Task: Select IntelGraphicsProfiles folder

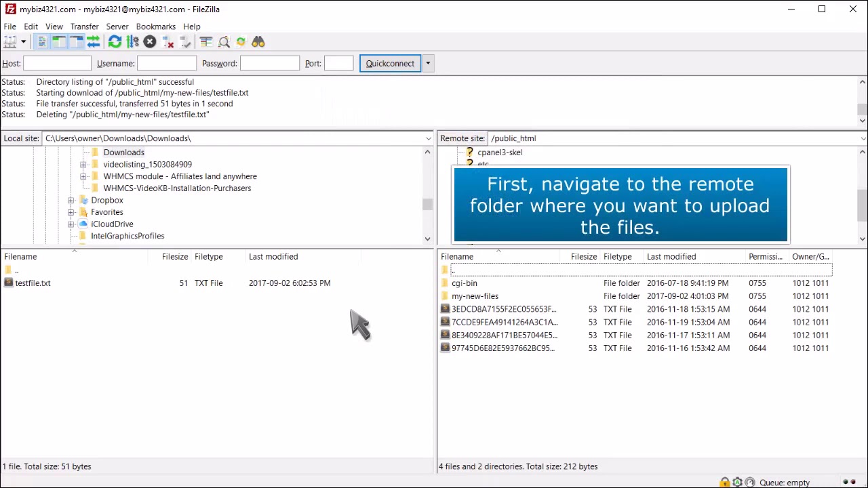Action: coord(127,236)
